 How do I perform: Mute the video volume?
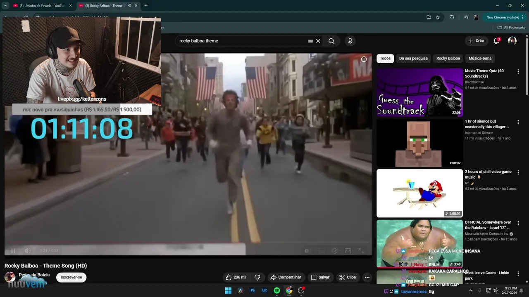pos(28,250)
